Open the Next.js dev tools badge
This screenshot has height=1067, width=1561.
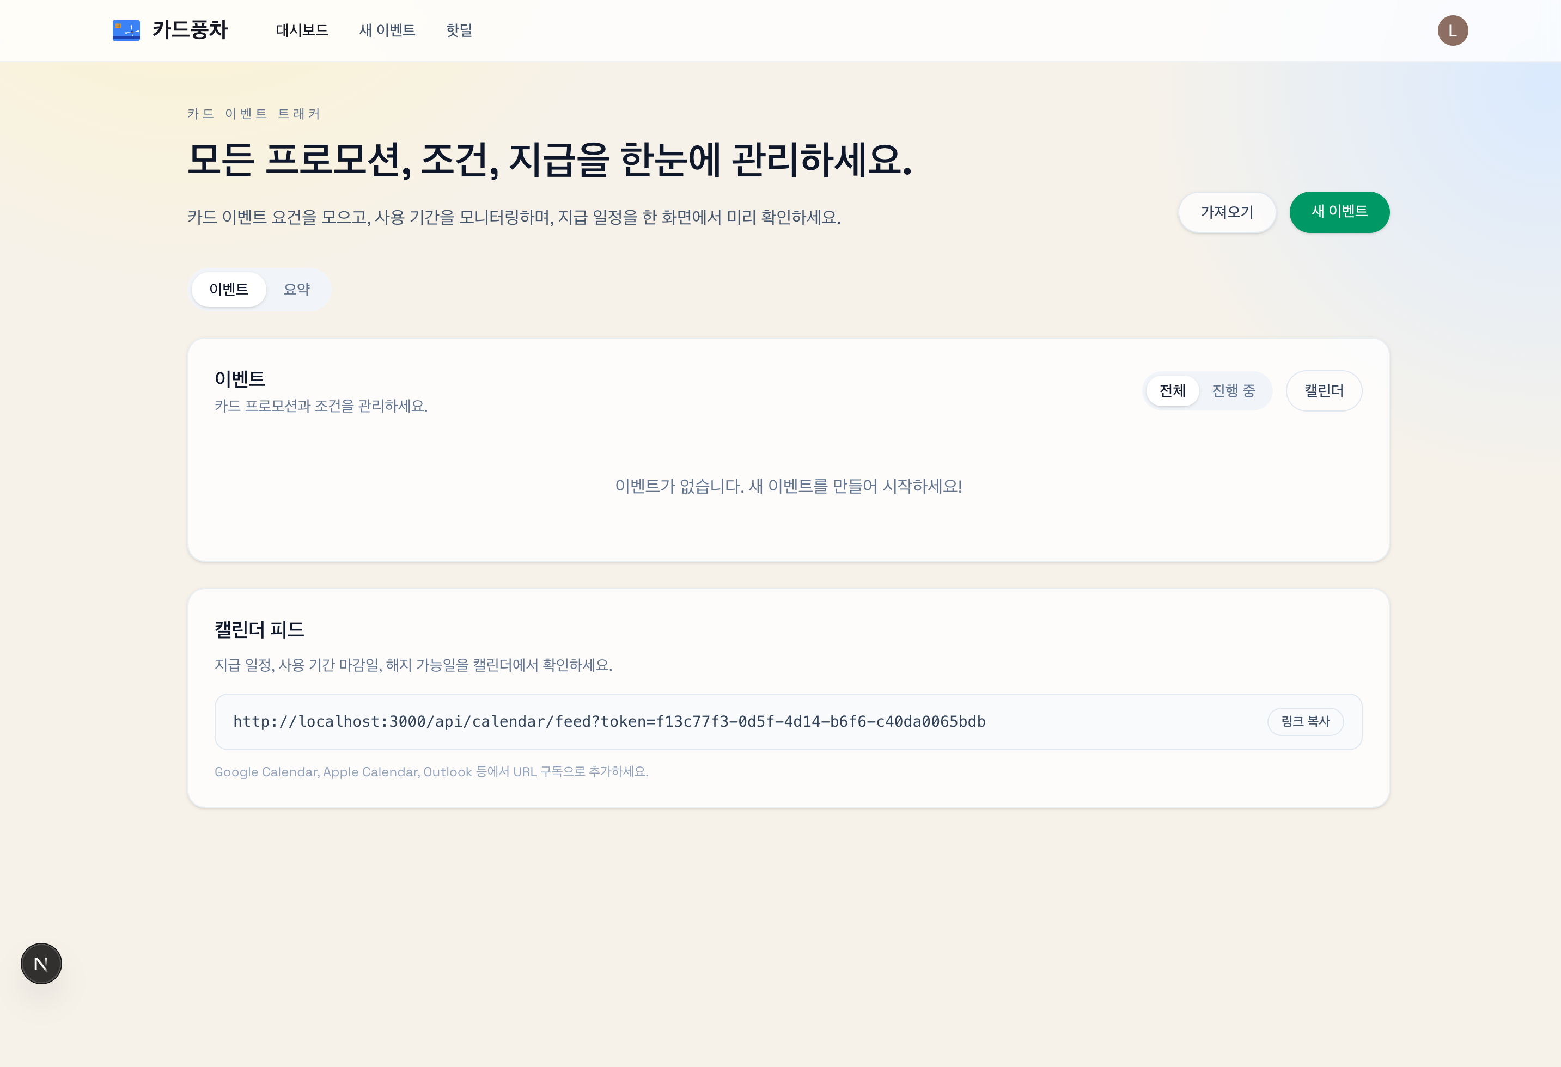click(41, 964)
